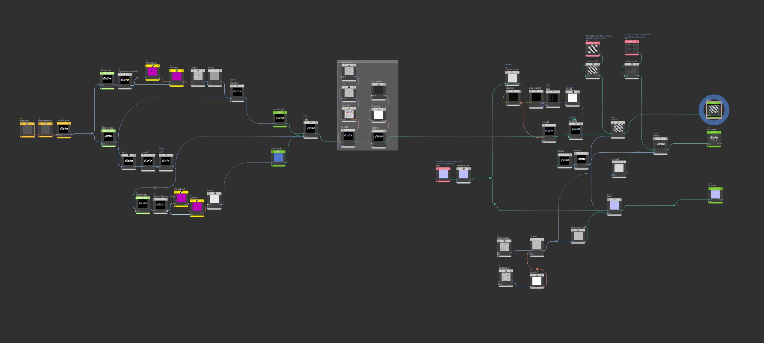Select the slopedir2 node
The width and height of the screenshot is (764, 343).
[379, 115]
